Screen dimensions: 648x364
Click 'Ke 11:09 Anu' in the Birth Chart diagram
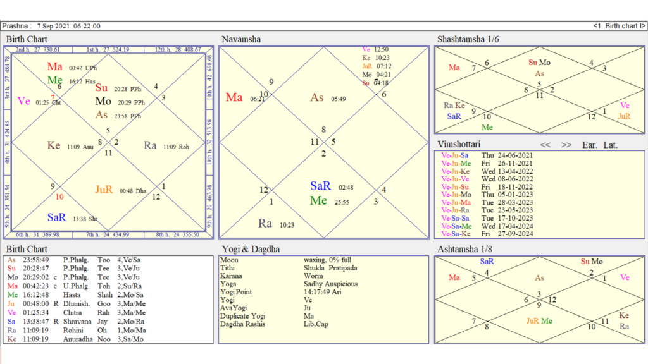coord(70,146)
